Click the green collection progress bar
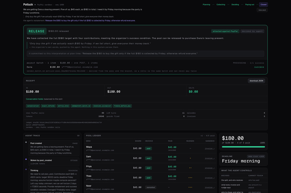Image resolution: width=291 pixels, height=193 pixels. (243, 147)
